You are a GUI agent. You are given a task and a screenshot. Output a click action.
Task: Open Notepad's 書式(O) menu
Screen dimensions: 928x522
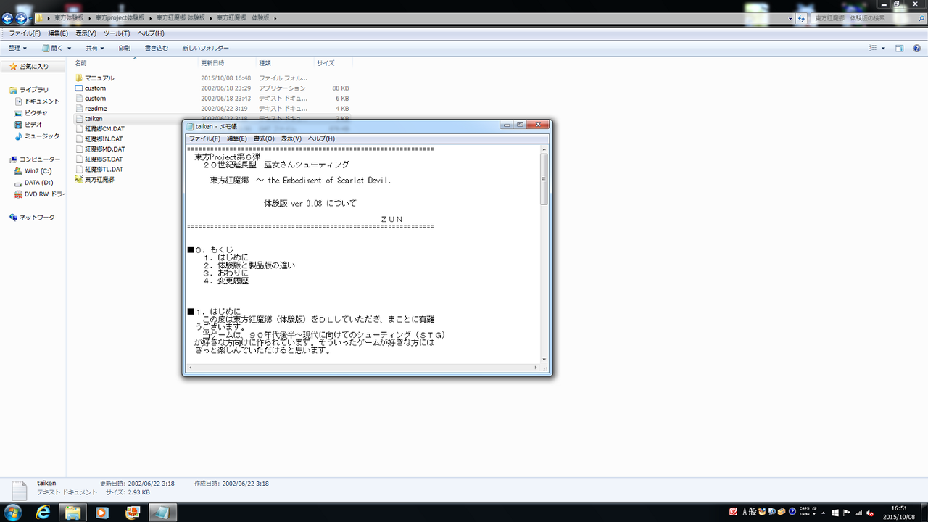264,138
